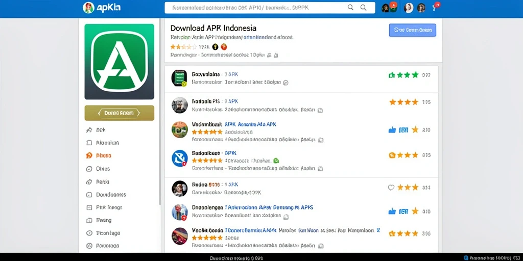Screen dimensions: 523x261
Task: Open the blue tools app icon thumbnail
Action: click(x=179, y=158)
